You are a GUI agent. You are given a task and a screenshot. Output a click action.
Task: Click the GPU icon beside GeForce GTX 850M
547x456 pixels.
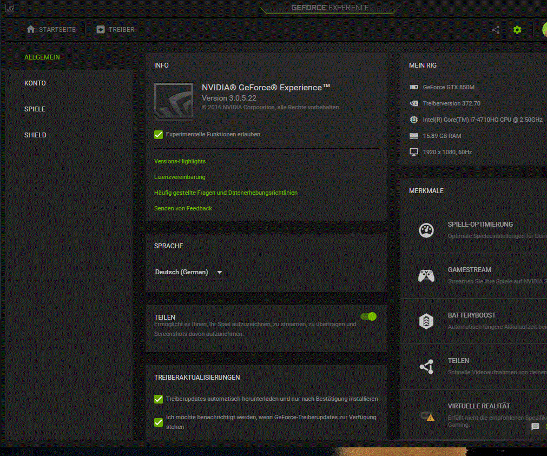coord(414,87)
